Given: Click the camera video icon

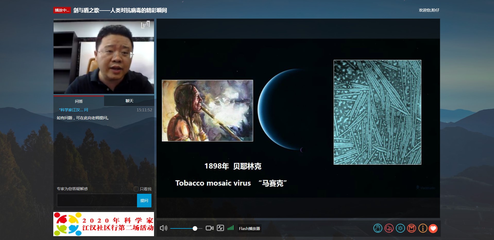Looking at the screenshot, I should (209, 228).
